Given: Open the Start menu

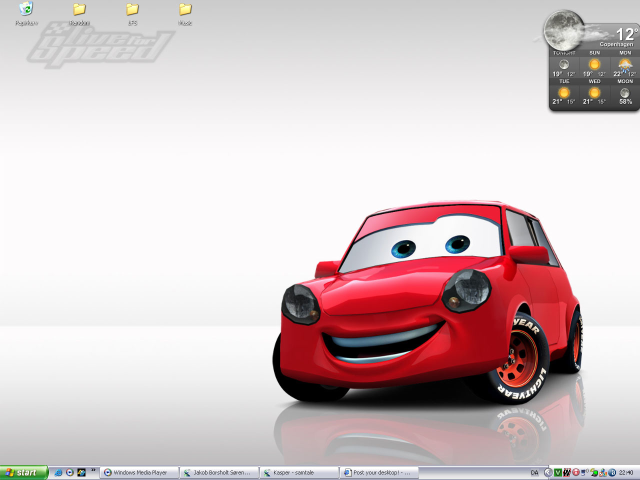Looking at the screenshot, I should (24, 472).
